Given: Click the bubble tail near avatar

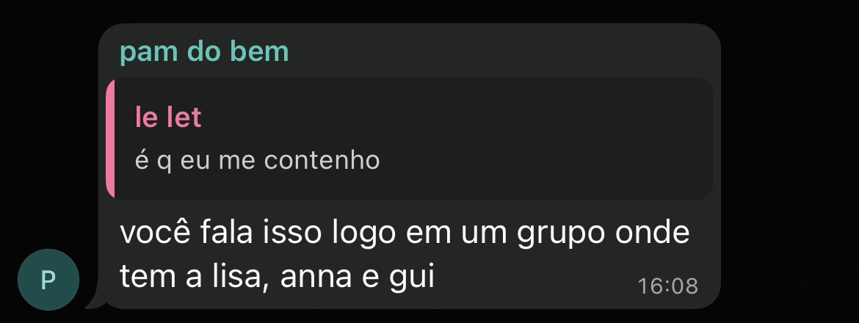Looking at the screenshot, I should (93, 302).
